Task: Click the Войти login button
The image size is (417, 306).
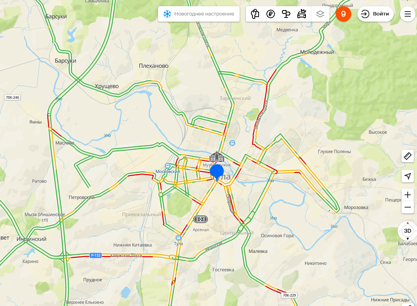Action: pos(376,14)
